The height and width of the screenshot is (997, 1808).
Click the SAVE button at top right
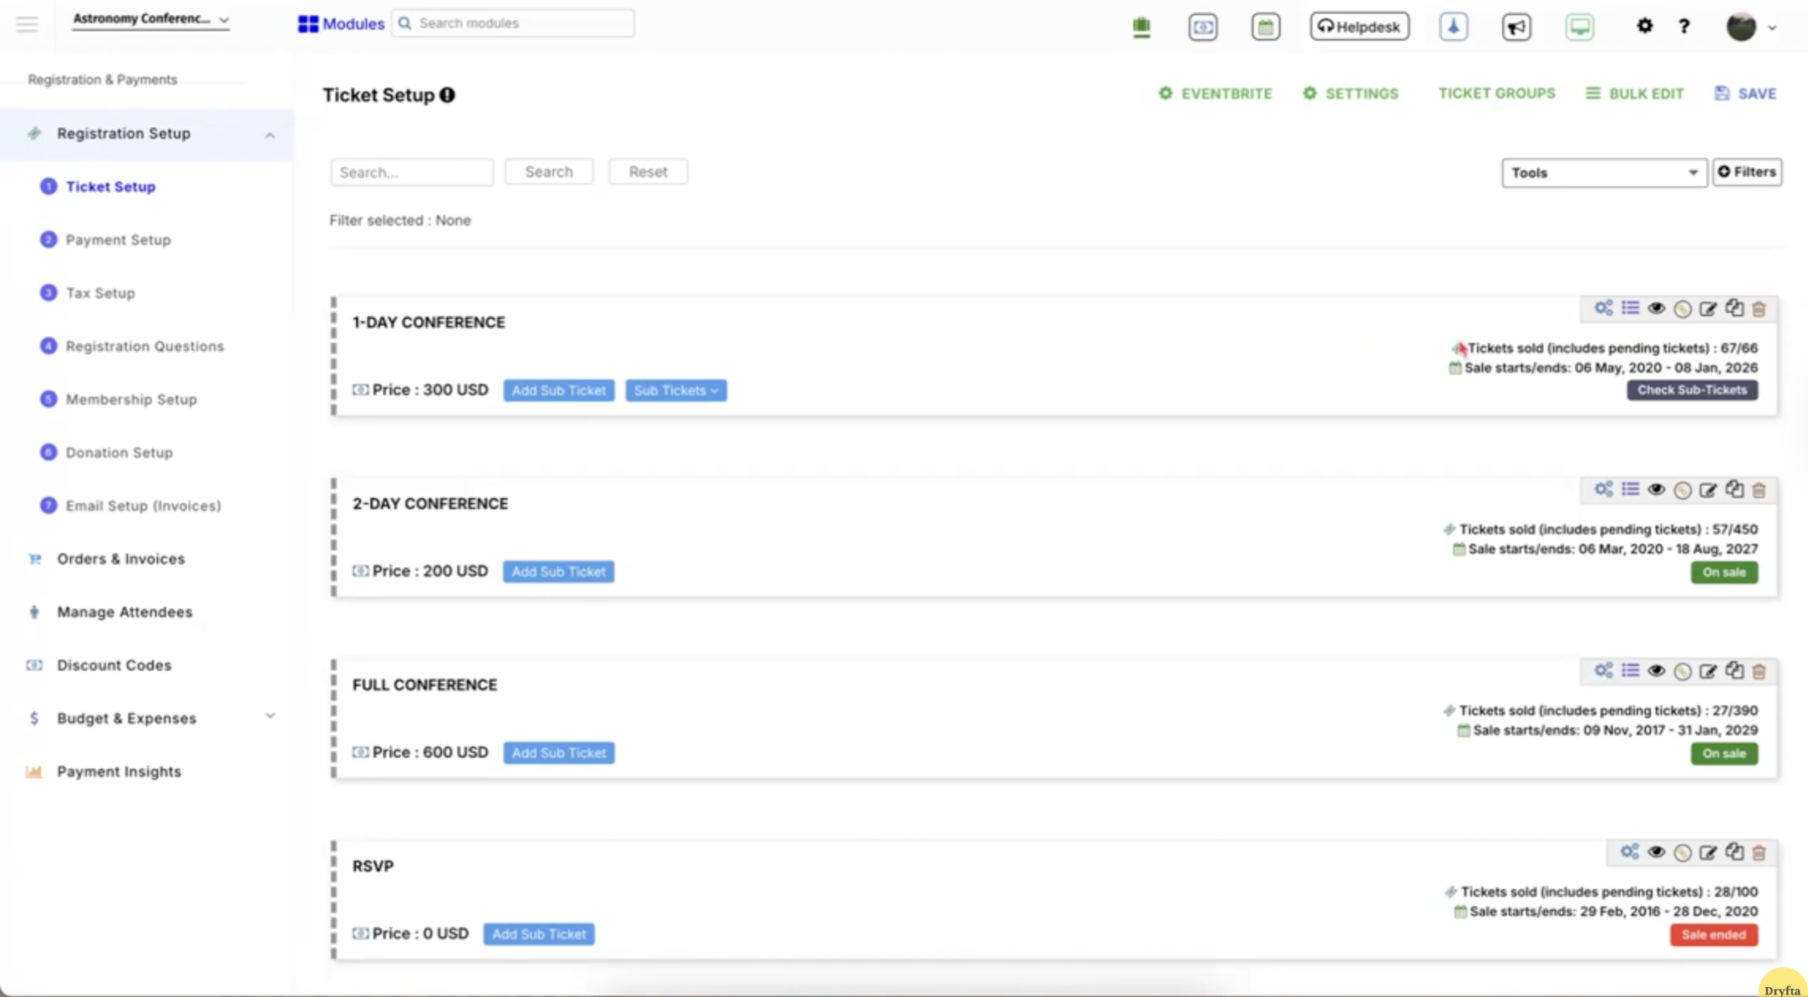[x=1745, y=94]
